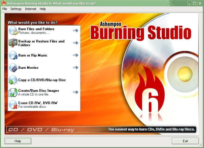Click the Burn or Rip Music disc icon
Screen dimensions: 204x148
pos(13,55)
